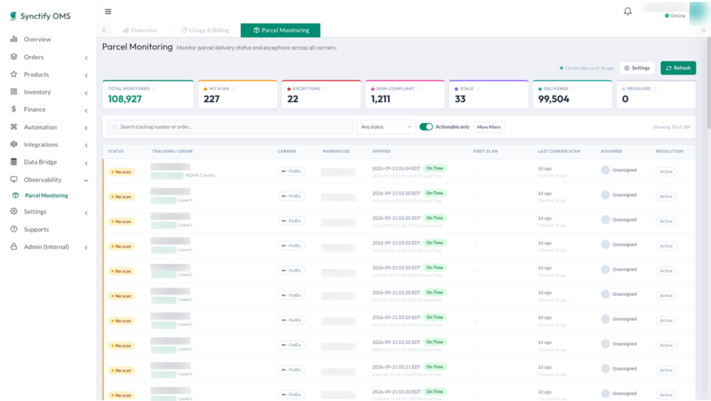Viewport: 711px width, 401px height.
Task: Click info icon beside Total Monitored
Action: [x=154, y=89]
